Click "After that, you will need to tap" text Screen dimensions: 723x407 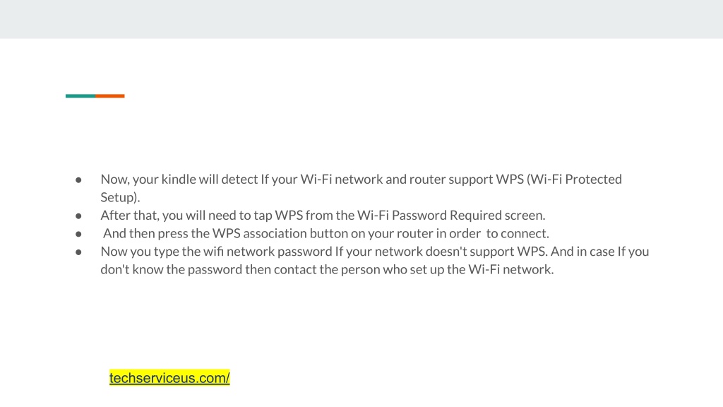coord(186,216)
